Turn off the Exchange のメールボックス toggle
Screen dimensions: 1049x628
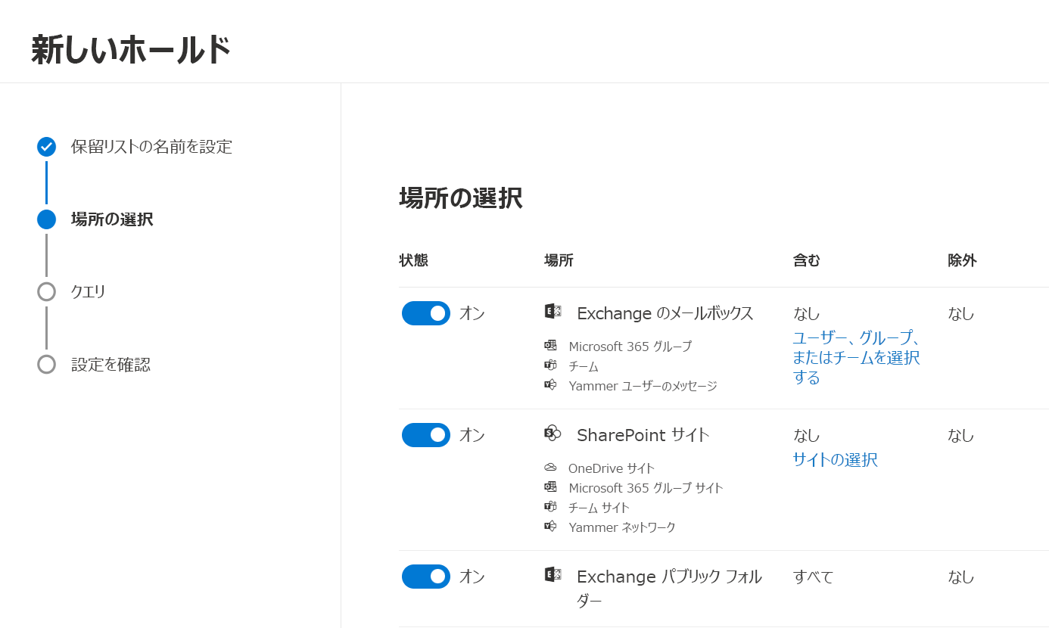pos(426,313)
